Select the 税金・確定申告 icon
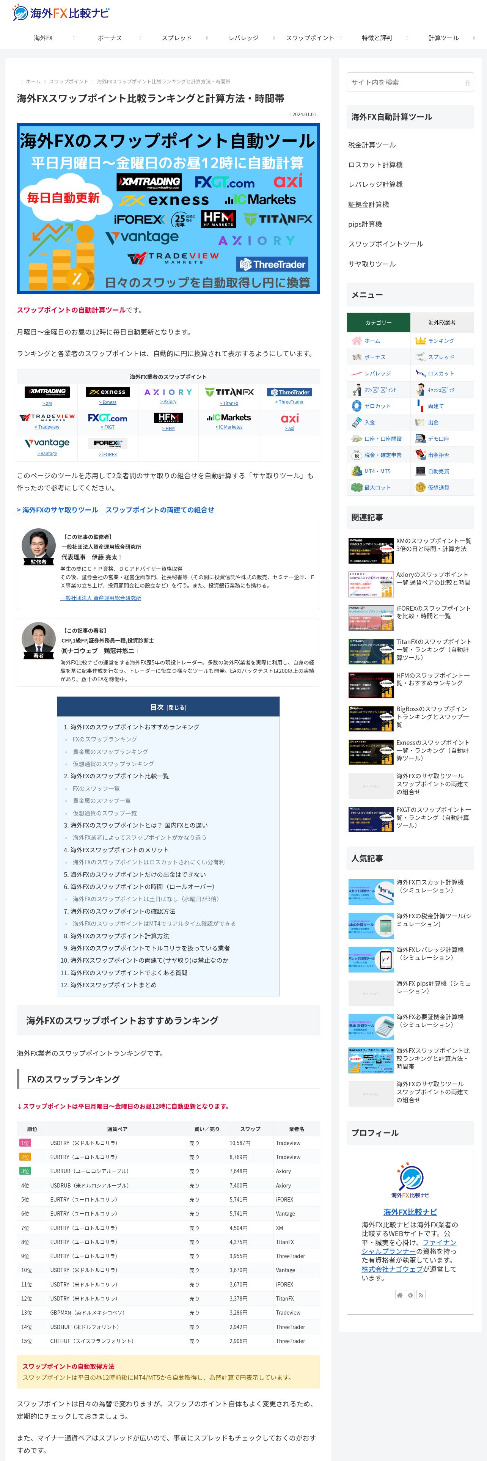Viewport: 487px width, 1461px height. (x=357, y=455)
